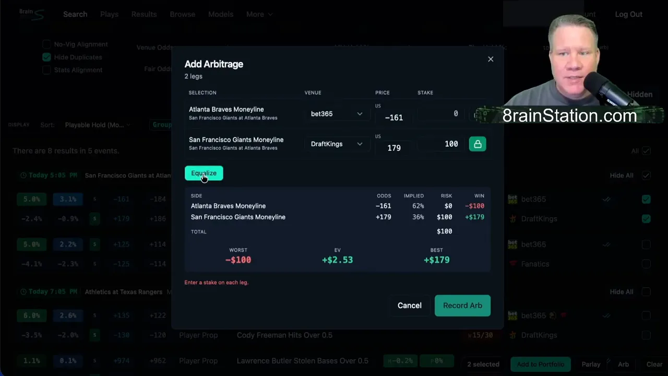The image size is (668, 376).
Task: Enable the Stats Alignment checkbox
Action: point(46,70)
